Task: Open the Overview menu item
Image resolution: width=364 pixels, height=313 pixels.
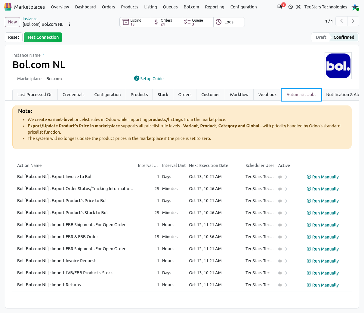Action: [60, 7]
